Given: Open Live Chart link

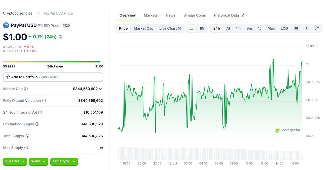Looking at the screenshot, I should tap(170, 28).
